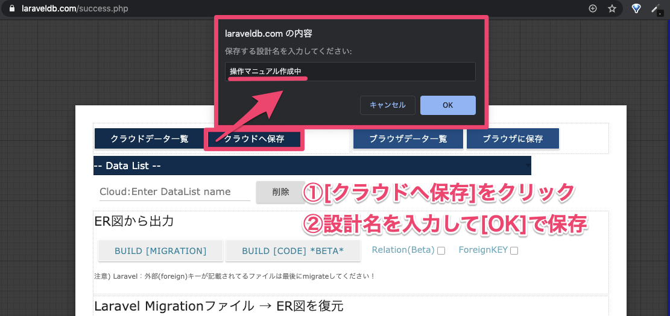The height and width of the screenshot is (316, 670).
Task: Open the blue diamond browser extension
Action: tap(636, 8)
